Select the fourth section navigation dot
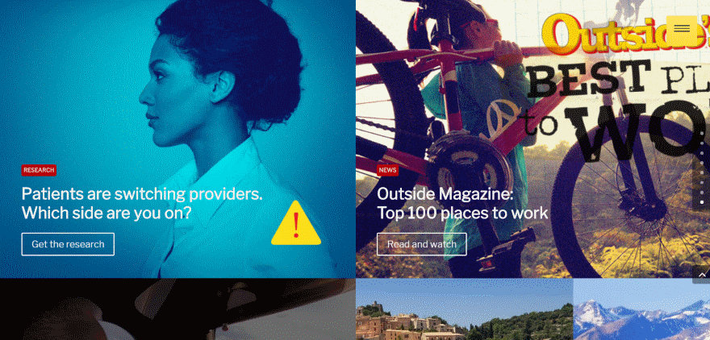Image resolution: width=710 pixels, height=340 pixels. pyautogui.click(x=702, y=163)
